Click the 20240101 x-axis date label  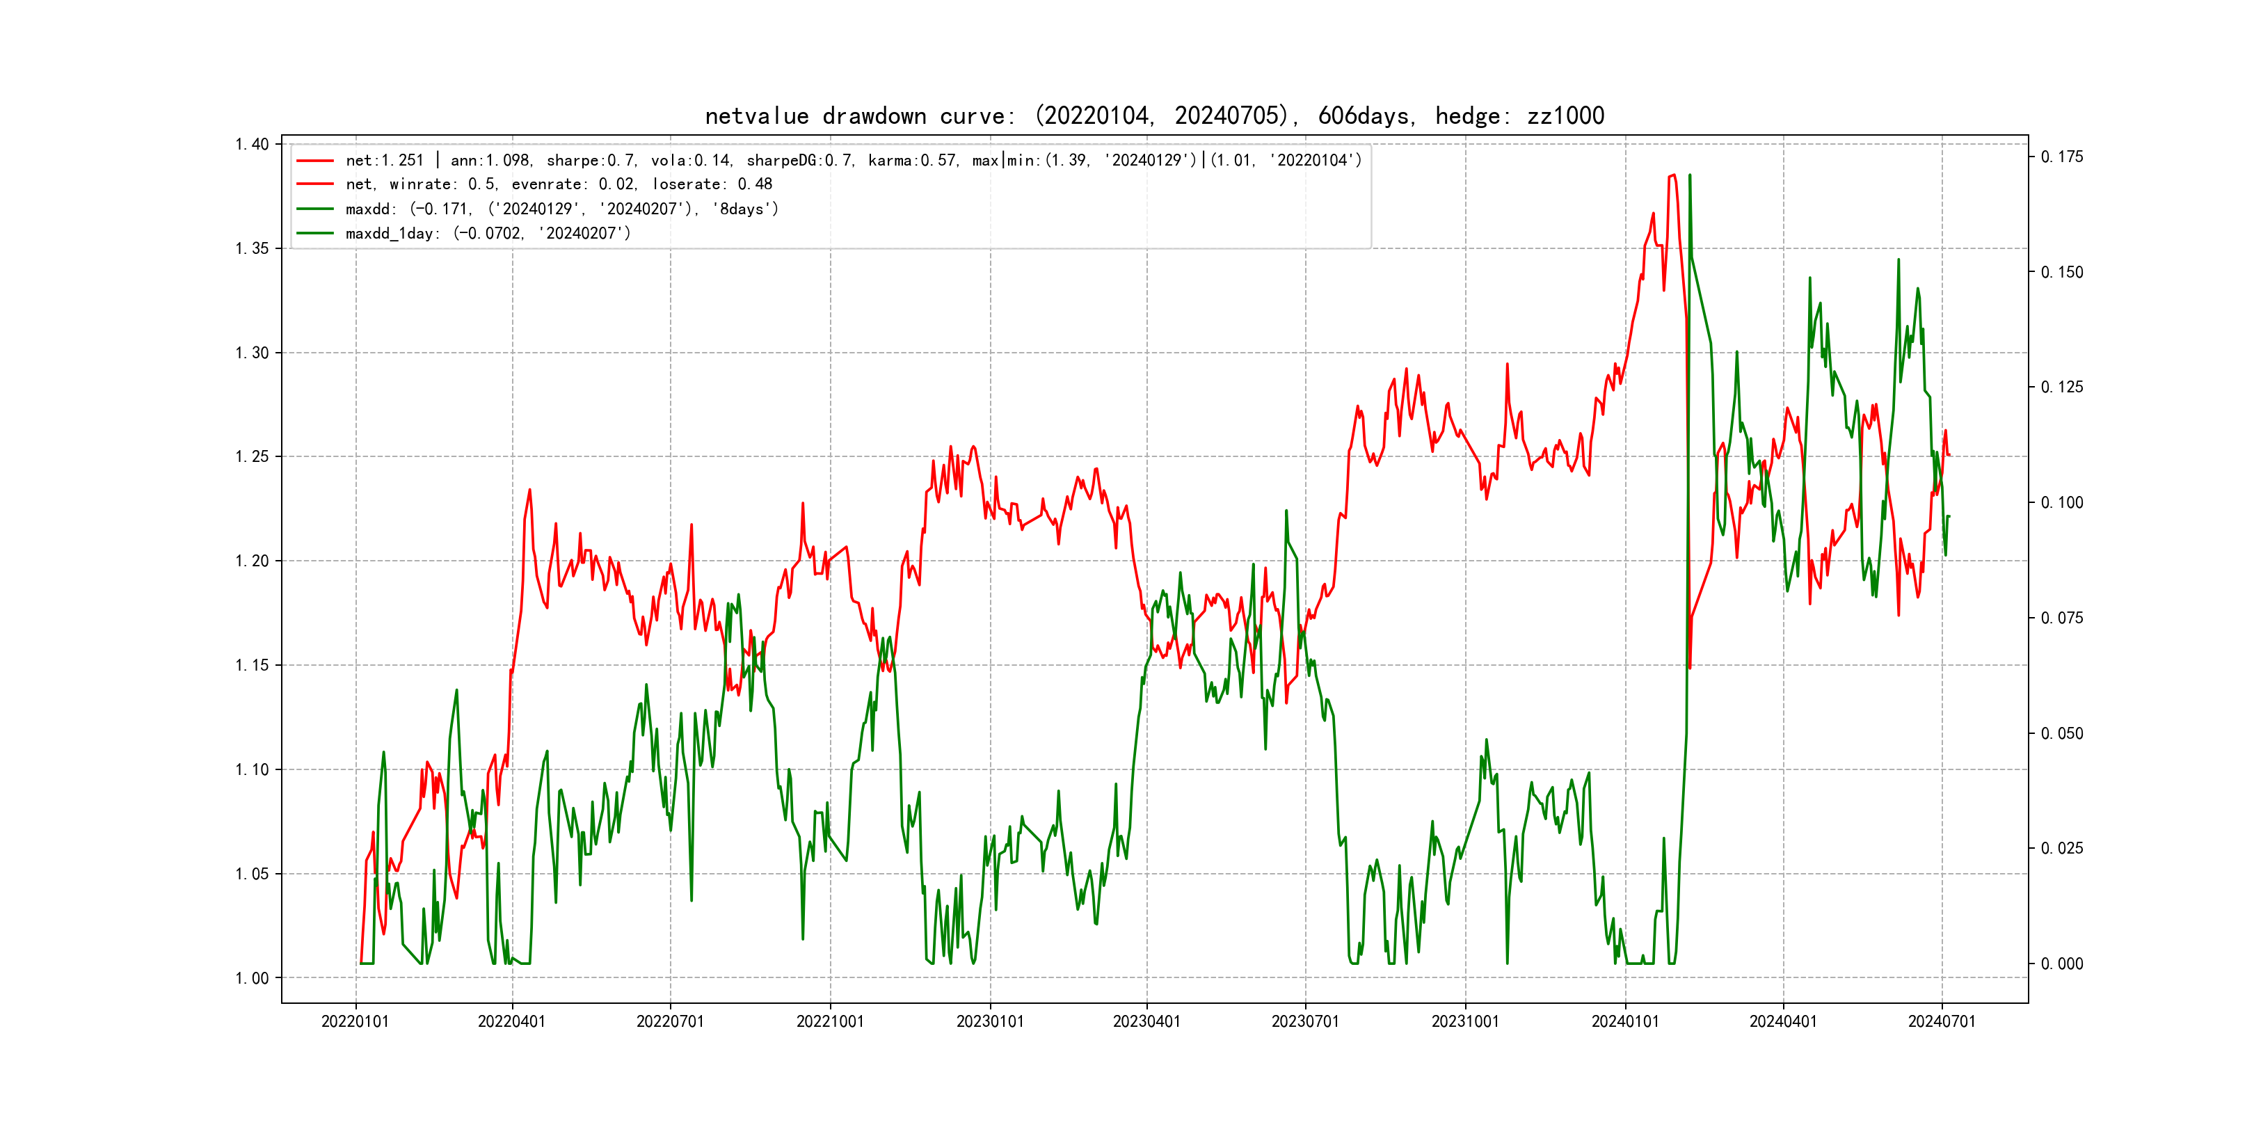point(1625,1021)
